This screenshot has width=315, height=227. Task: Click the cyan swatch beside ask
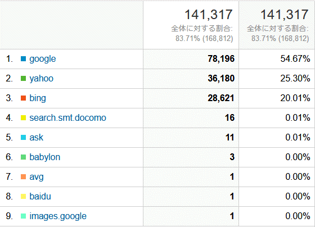[23, 138]
